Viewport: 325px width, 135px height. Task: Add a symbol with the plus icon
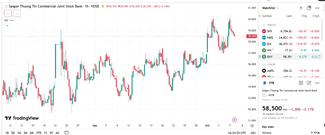coord(301,8)
